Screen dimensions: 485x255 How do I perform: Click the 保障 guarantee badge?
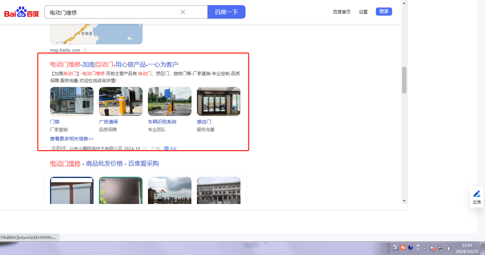tap(171, 149)
